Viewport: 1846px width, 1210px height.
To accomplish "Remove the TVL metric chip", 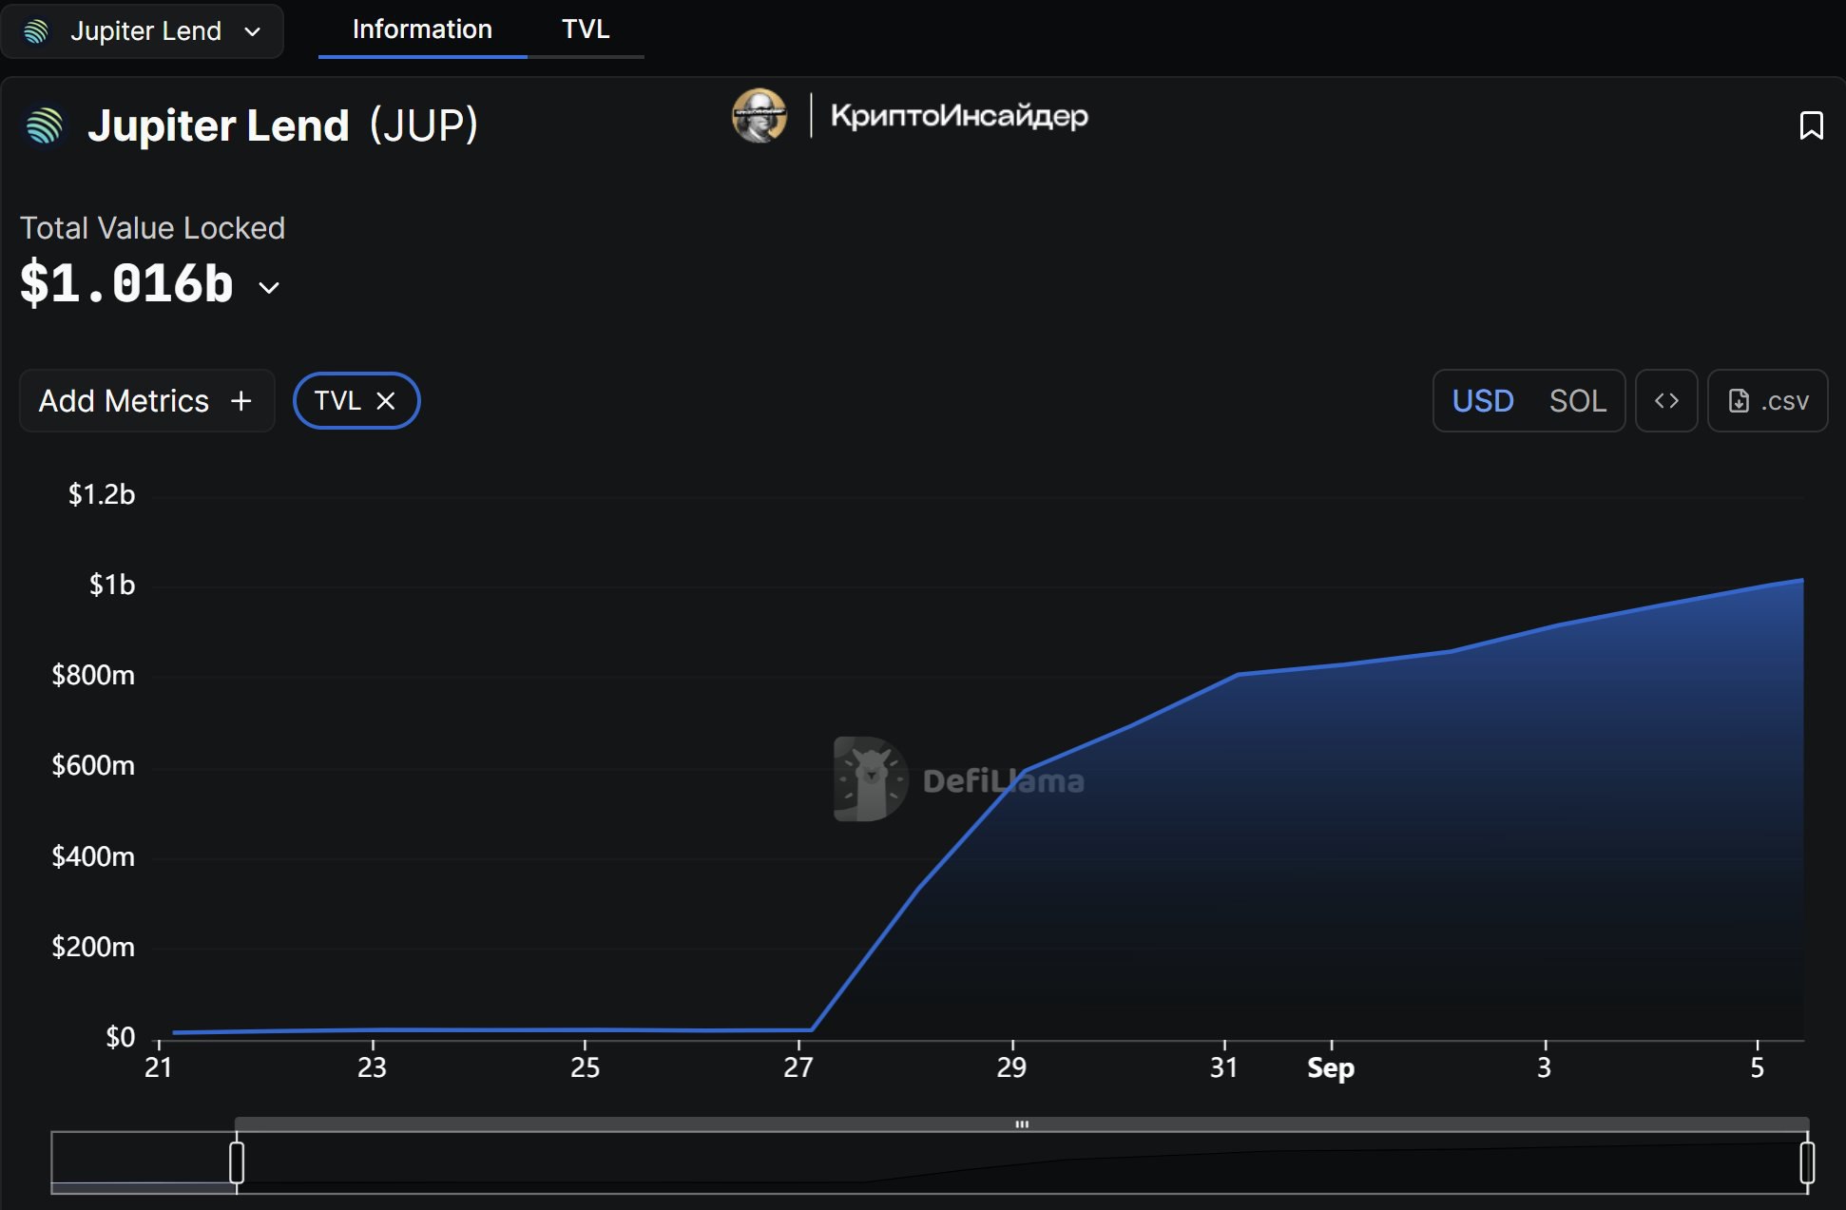I will tap(385, 401).
